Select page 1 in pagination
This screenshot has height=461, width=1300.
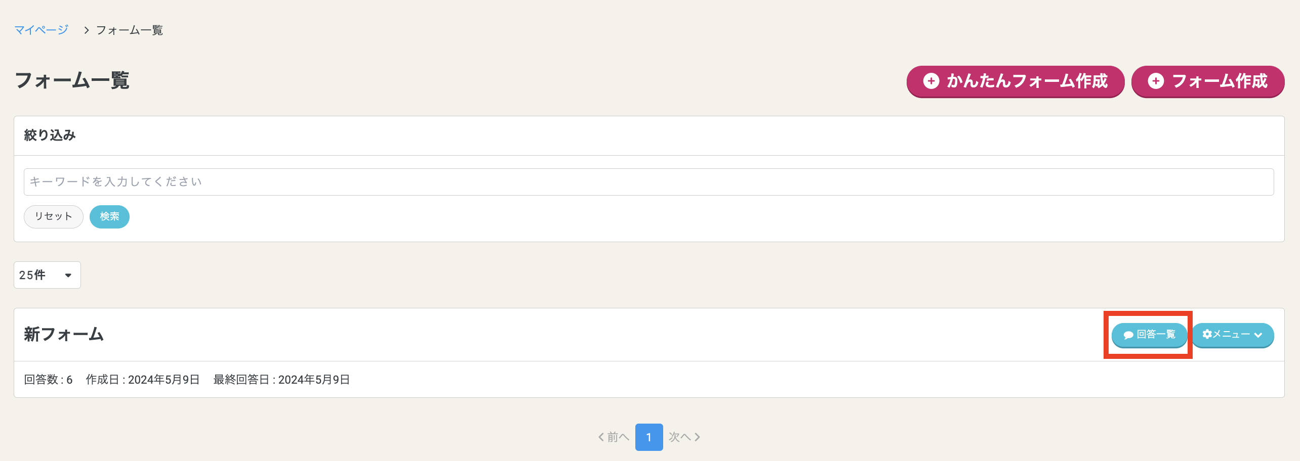649,437
